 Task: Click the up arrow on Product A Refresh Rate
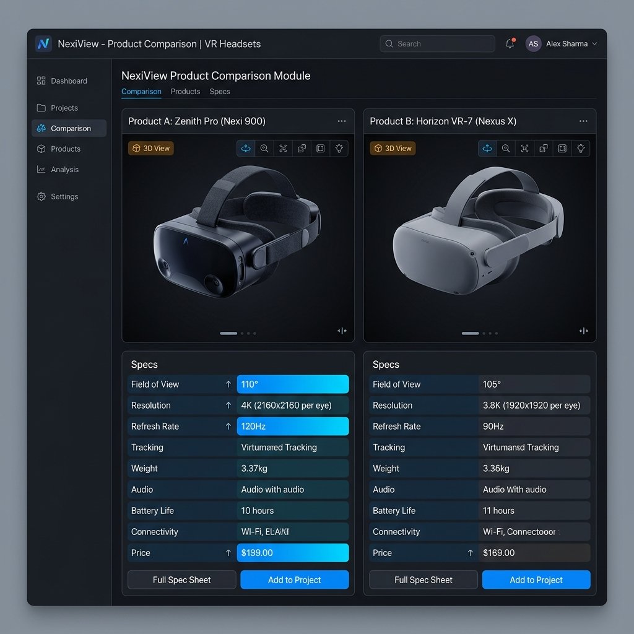click(228, 426)
